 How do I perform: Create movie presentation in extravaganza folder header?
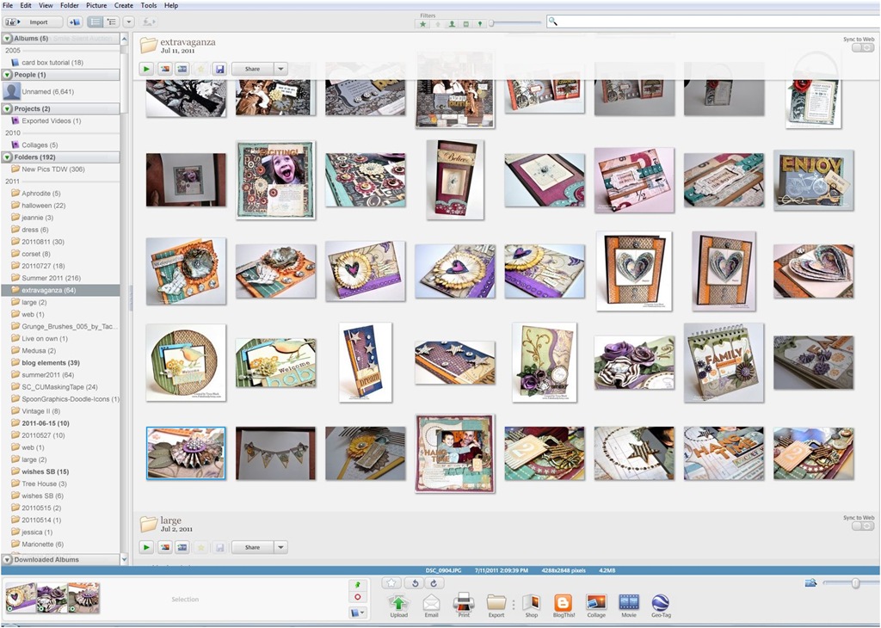click(182, 69)
